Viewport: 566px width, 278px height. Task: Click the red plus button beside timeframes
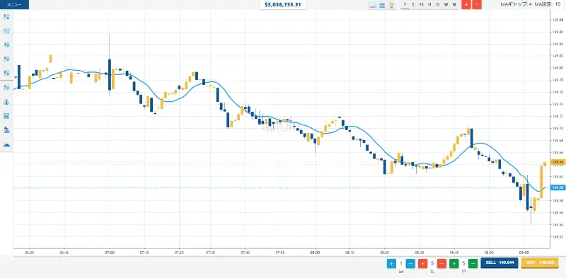[x=466, y=5]
